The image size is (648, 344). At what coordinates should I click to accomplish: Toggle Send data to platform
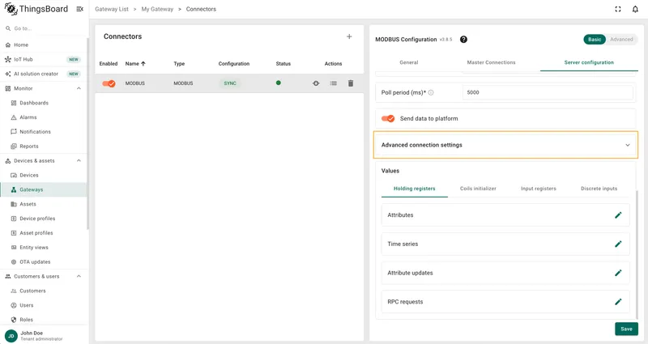[388, 118]
